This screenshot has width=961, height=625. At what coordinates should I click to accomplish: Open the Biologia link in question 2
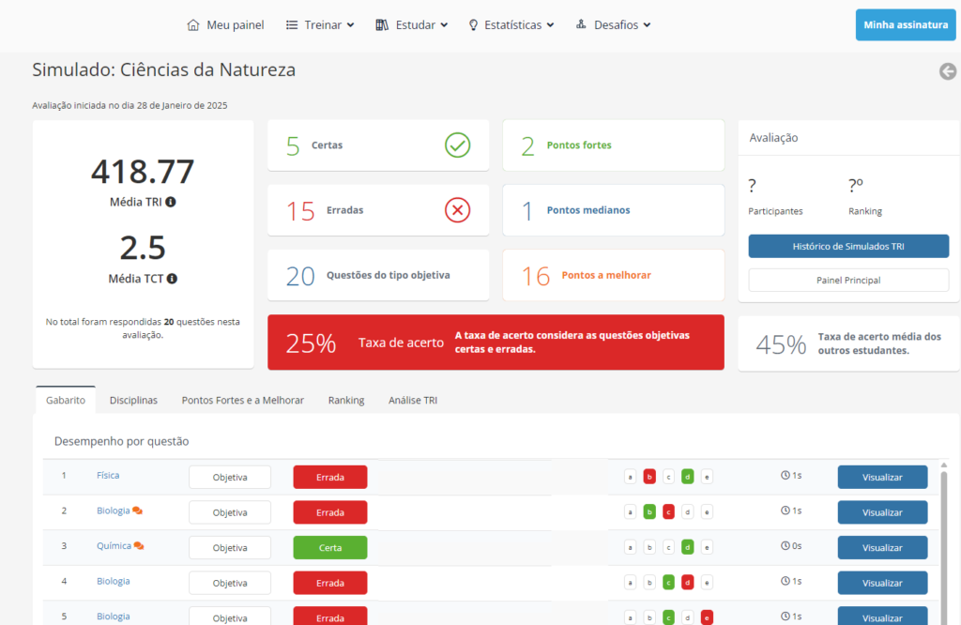point(114,511)
